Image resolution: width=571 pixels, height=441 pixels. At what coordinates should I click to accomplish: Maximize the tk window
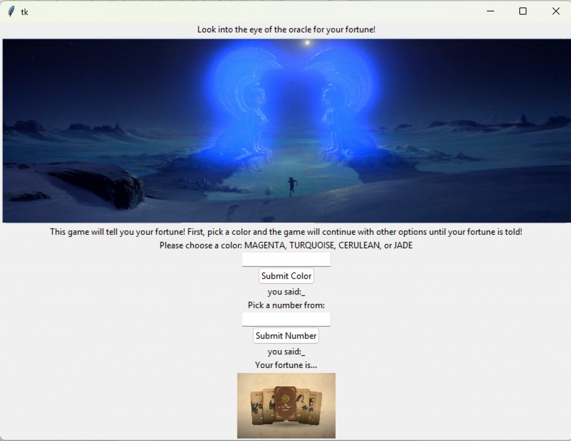pos(522,11)
